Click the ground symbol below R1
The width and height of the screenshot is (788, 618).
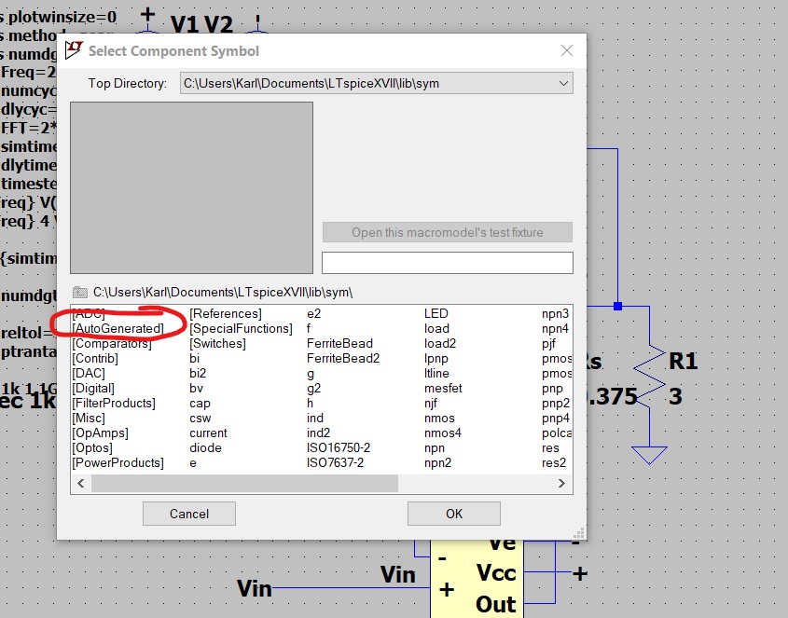click(649, 455)
